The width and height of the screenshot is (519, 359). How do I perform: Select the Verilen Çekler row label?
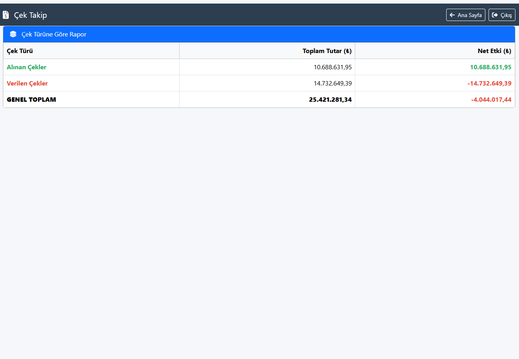(27, 84)
